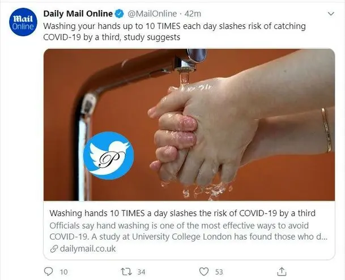The height and width of the screenshot is (280, 345).
Task: Click the blue verified badge
Action: tap(120, 14)
